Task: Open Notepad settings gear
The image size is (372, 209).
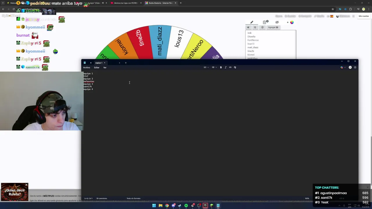Action: click(x=355, y=67)
